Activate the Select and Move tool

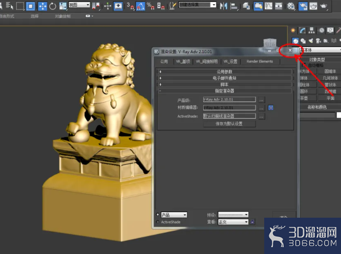click(x=42, y=6)
